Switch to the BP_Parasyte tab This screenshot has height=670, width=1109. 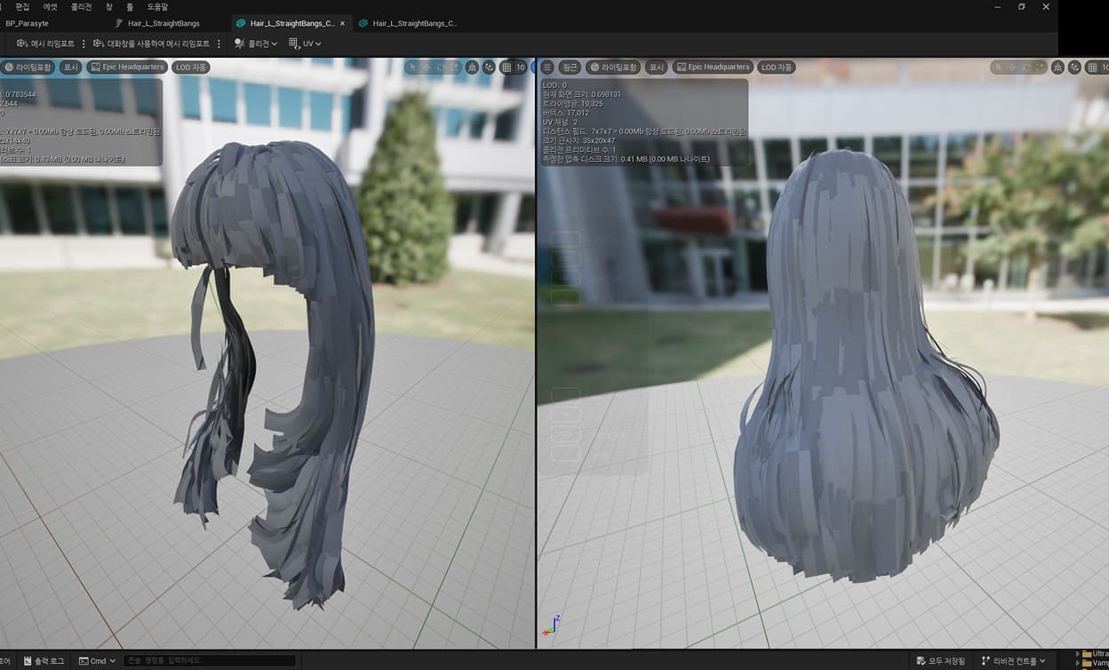(28, 23)
